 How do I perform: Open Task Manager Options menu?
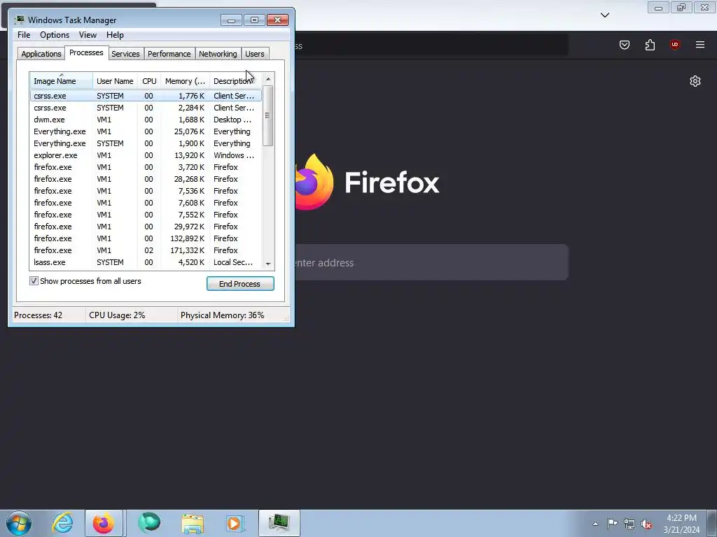pyautogui.click(x=55, y=35)
